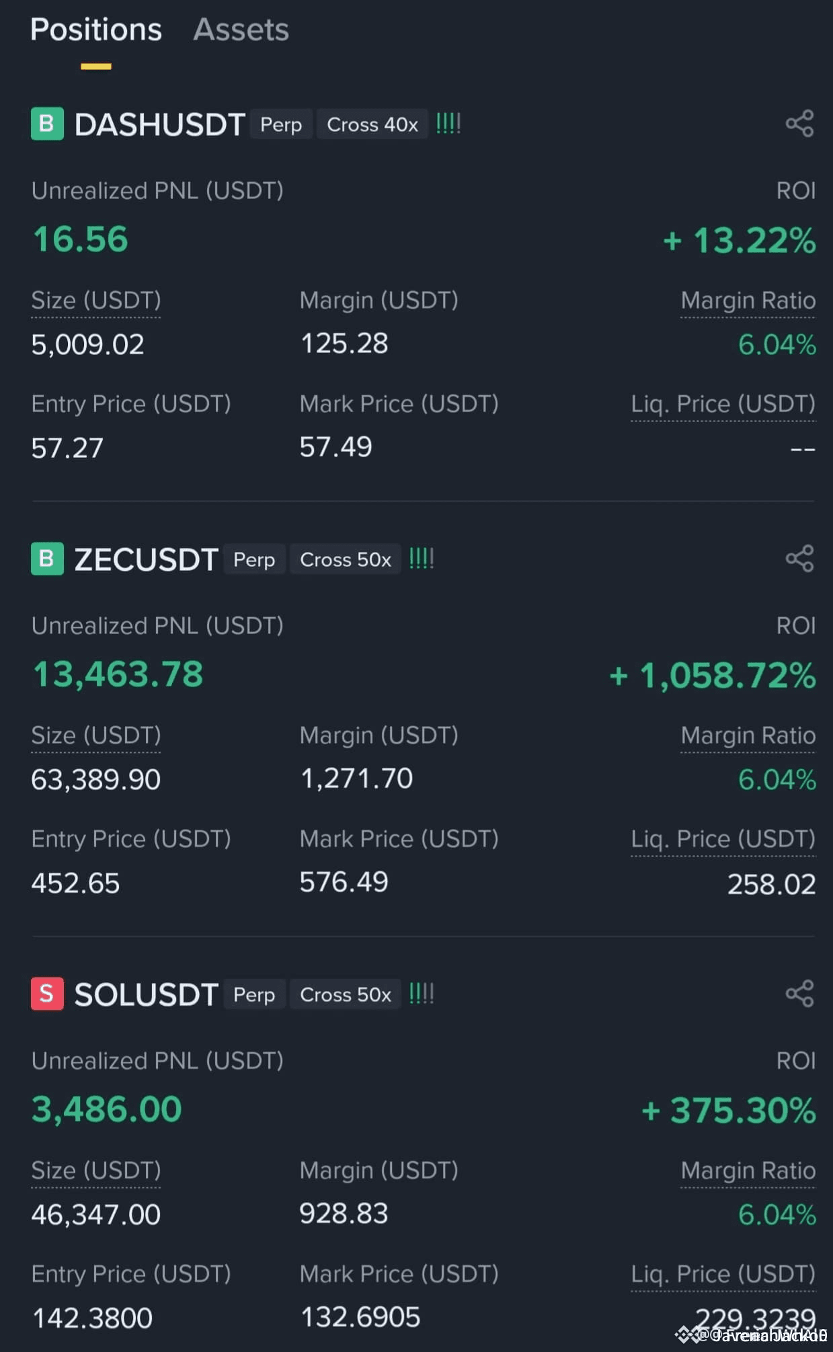833x1352 pixels.
Task: Open the DASHUSDT pair title
Action: 159,124
